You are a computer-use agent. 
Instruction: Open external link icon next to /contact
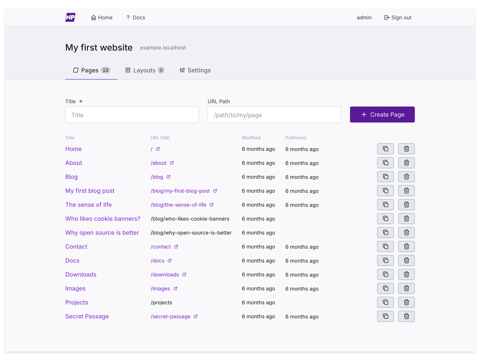pyautogui.click(x=176, y=246)
